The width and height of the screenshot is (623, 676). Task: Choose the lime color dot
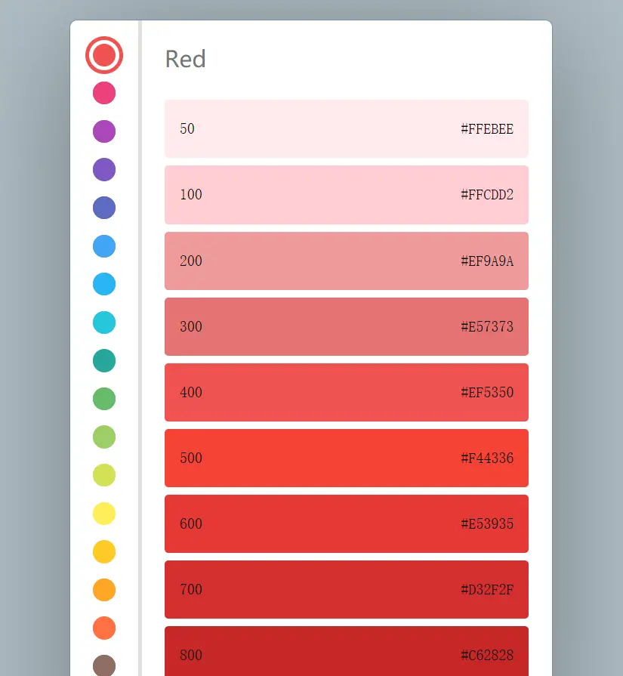pos(104,475)
